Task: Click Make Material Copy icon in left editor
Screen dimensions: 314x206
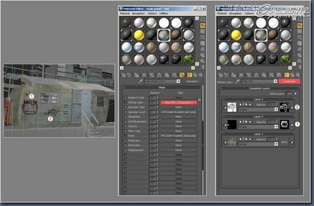Action: point(152,75)
